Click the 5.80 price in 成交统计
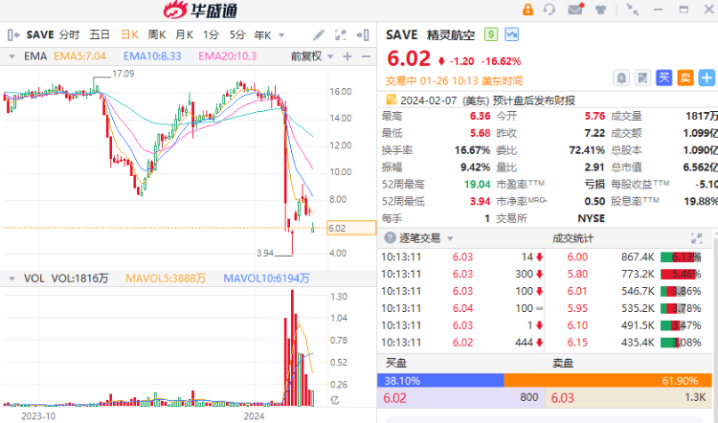The image size is (718, 423). [x=577, y=274]
